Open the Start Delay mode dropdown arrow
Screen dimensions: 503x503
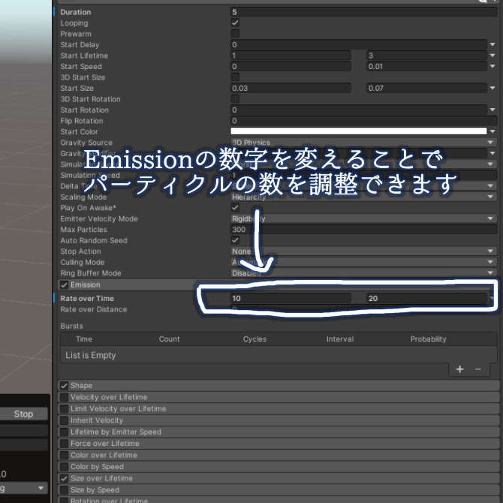point(492,44)
